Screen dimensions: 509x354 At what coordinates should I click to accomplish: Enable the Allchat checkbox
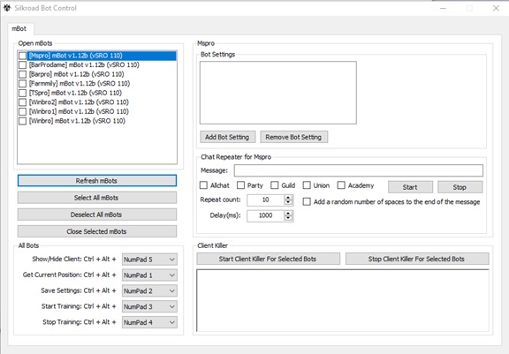point(203,185)
